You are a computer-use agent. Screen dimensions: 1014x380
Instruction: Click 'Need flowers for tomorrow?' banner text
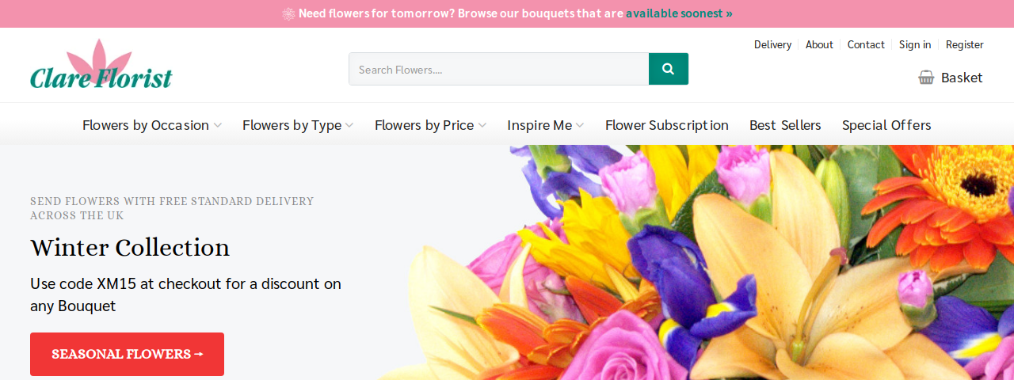[x=378, y=13]
